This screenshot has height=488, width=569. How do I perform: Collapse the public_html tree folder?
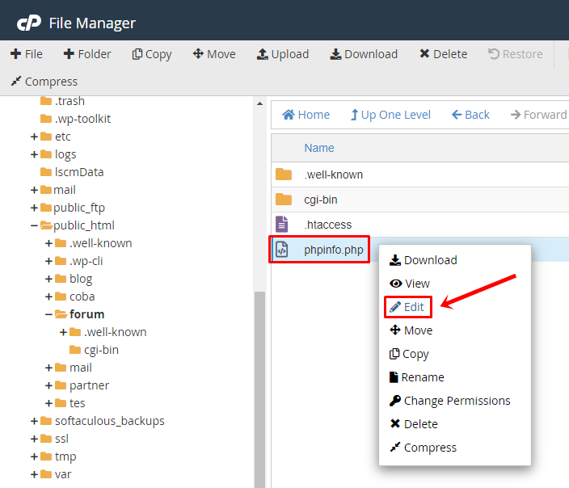[34, 225]
